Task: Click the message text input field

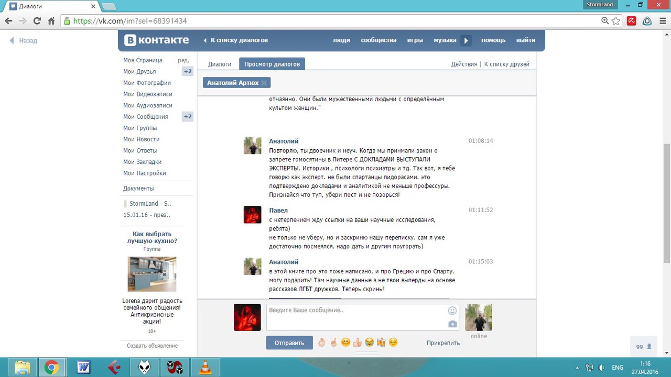Action: click(x=356, y=317)
